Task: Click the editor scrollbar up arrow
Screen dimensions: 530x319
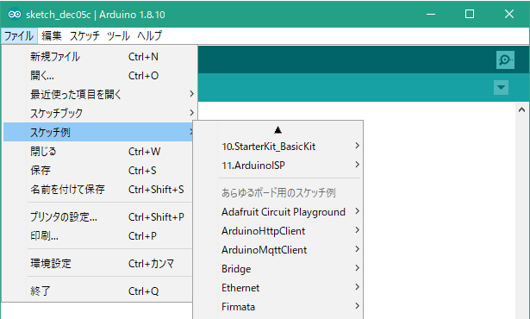Action: [x=521, y=109]
